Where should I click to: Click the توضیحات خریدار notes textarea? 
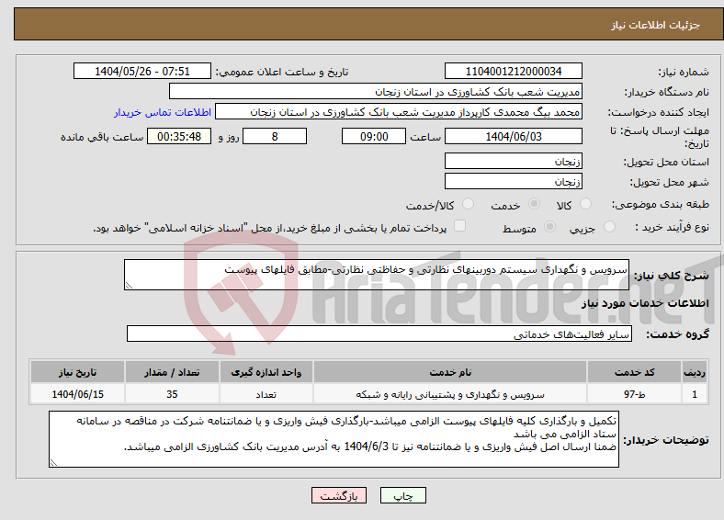coord(334,439)
